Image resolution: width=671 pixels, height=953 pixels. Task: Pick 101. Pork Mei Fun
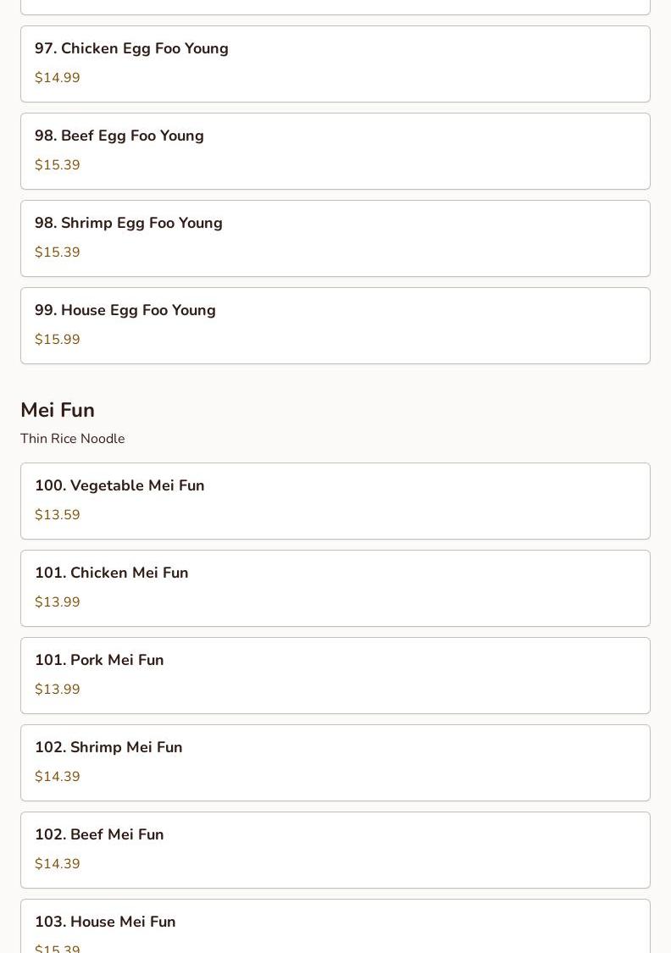tap(335, 675)
